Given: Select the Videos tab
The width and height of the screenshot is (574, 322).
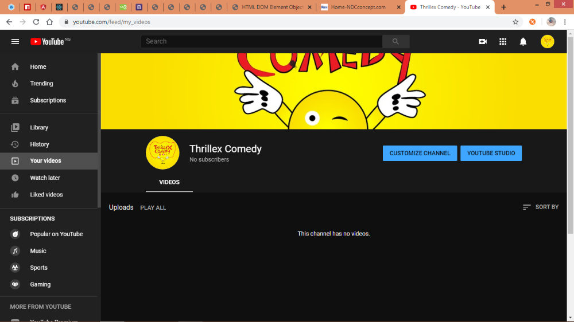Looking at the screenshot, I should tap(169, 182).
